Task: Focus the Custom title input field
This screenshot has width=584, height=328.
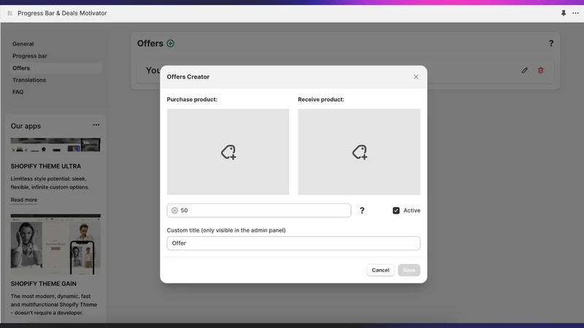Action: click(x=293, y=243)
